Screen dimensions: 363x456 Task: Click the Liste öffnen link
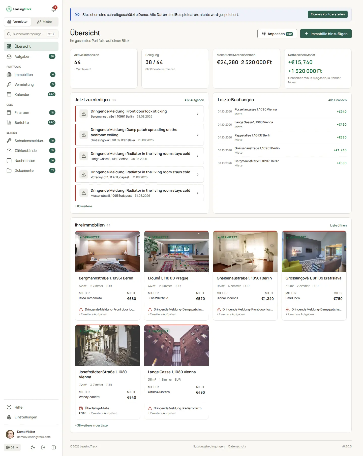(338, 225)
